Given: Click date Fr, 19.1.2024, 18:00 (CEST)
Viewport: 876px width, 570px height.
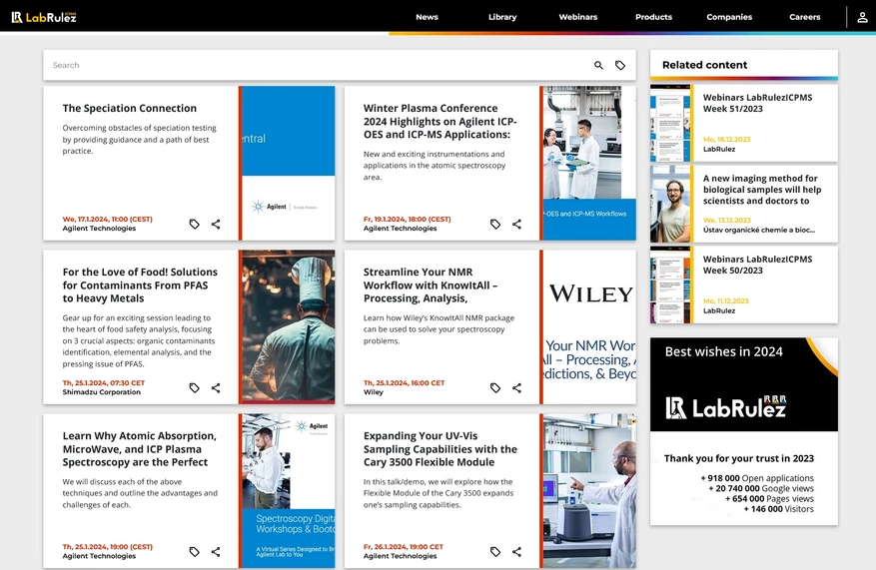Looking at the screenshot, I should tap(407, 219).
